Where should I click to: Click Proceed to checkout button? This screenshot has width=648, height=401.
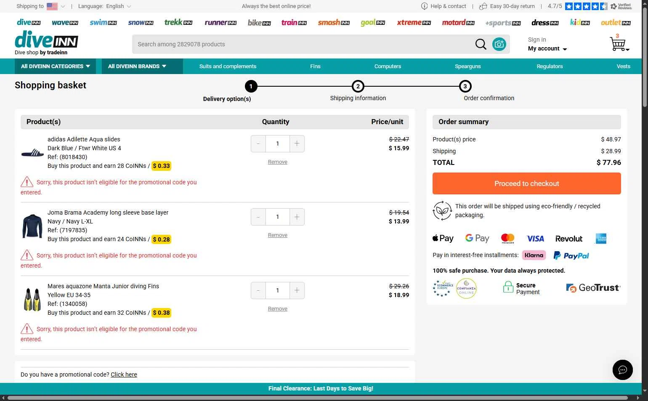526,183
